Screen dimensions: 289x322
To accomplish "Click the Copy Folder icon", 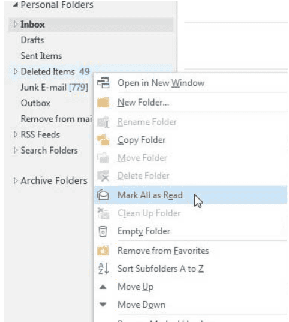I will [103, 140].
